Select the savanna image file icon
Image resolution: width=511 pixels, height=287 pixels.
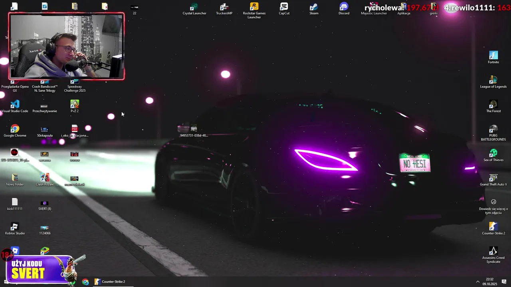click(45, 155)
